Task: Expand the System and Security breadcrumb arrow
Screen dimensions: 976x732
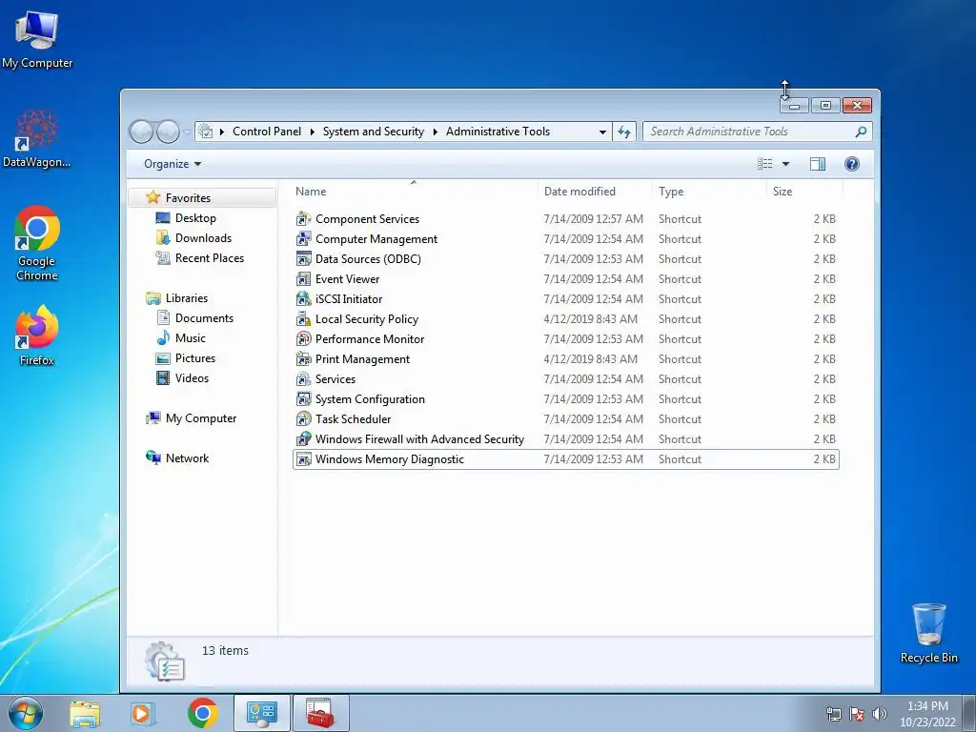Action: 435,132
